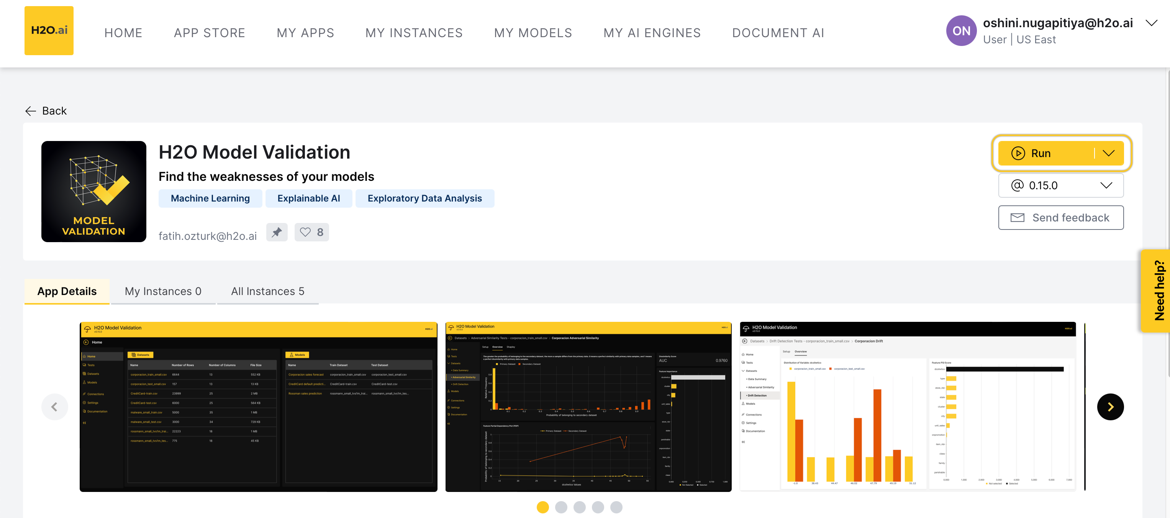Send feedback about the app
Viewport: 1170px width, 518px height.
click(1060, 218)
